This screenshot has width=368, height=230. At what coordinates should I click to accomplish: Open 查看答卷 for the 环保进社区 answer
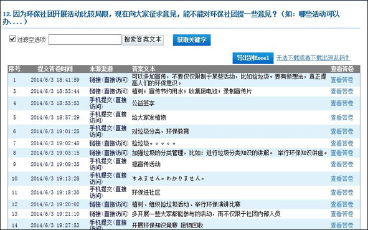tap(342, 193)
